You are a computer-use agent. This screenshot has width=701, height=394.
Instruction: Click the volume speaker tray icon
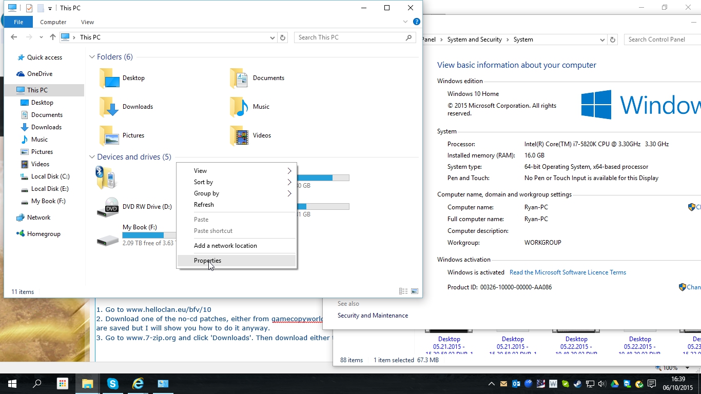[x=602, y=384]
